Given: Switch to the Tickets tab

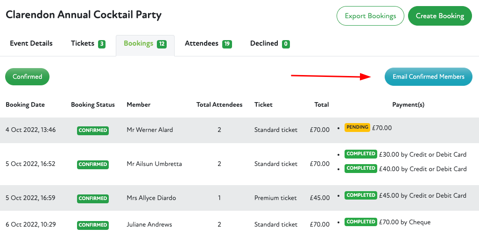Looking at the screenshot, I should 88,43.
